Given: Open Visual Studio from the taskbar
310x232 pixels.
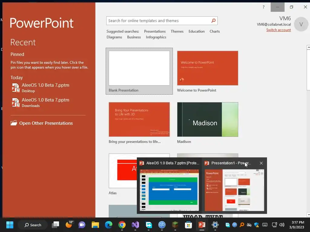Looking at the screenshot, I should point(135,225).
